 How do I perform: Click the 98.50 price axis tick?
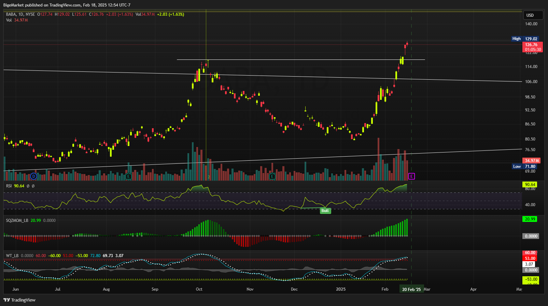coord(530,97)
